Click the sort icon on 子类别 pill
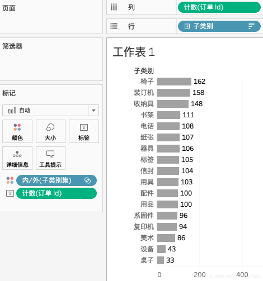263x281 pixels. click(251, 26)
